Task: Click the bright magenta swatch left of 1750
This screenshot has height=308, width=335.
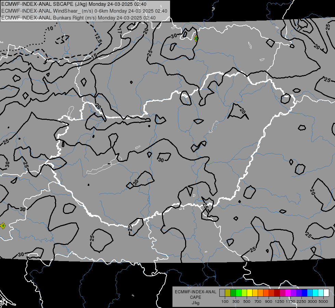Action: pyautogui.click(x=288, y=293)
